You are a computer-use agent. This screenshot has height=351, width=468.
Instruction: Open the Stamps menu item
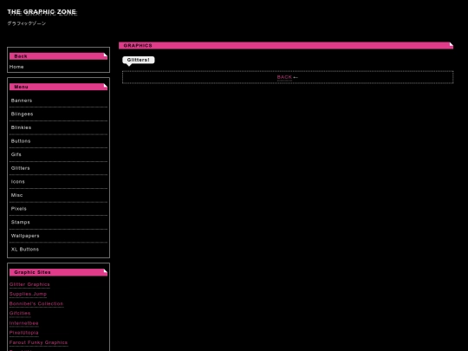click(59, 222)
